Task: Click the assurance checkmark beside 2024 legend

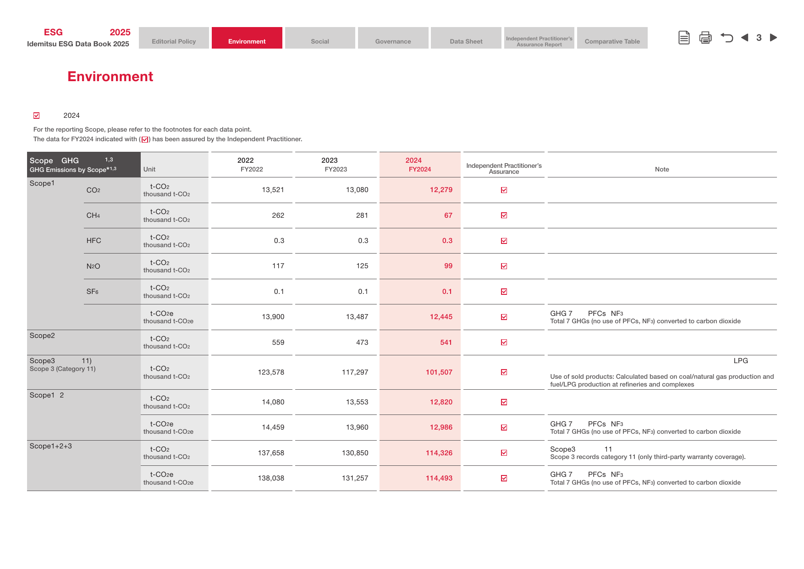Action: [37, 116]
